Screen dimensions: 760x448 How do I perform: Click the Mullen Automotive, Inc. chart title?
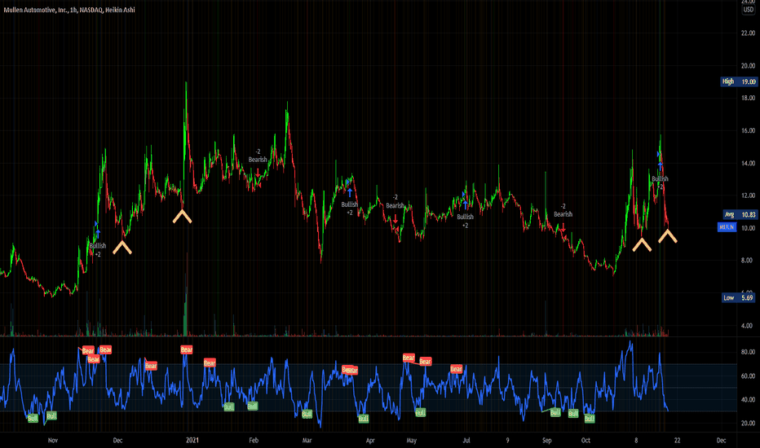pos(69,10)
